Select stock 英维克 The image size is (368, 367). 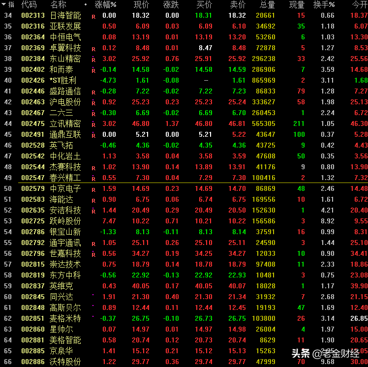tap(61, 286)
